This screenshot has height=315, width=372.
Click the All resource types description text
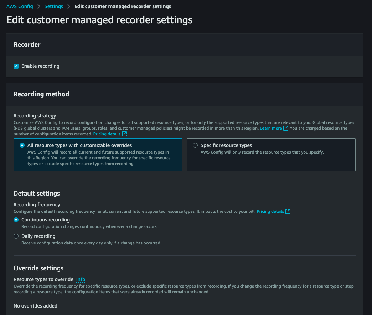click(99, 158)
